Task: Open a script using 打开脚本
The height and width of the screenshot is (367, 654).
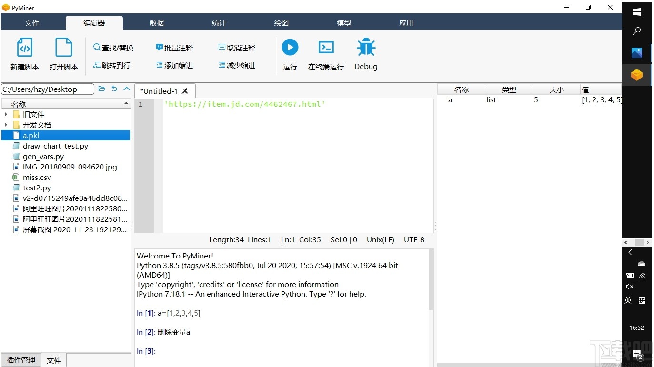Action: [63, 54]
